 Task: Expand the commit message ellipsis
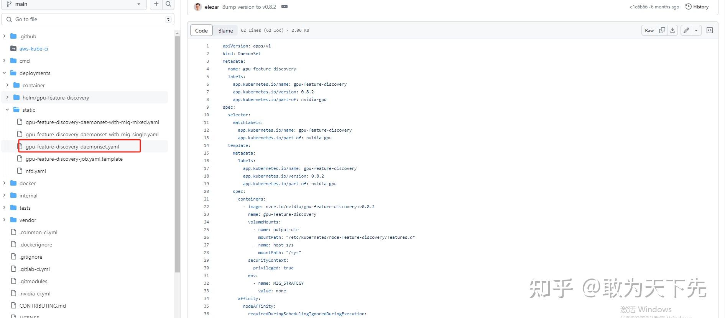[284, 7]
